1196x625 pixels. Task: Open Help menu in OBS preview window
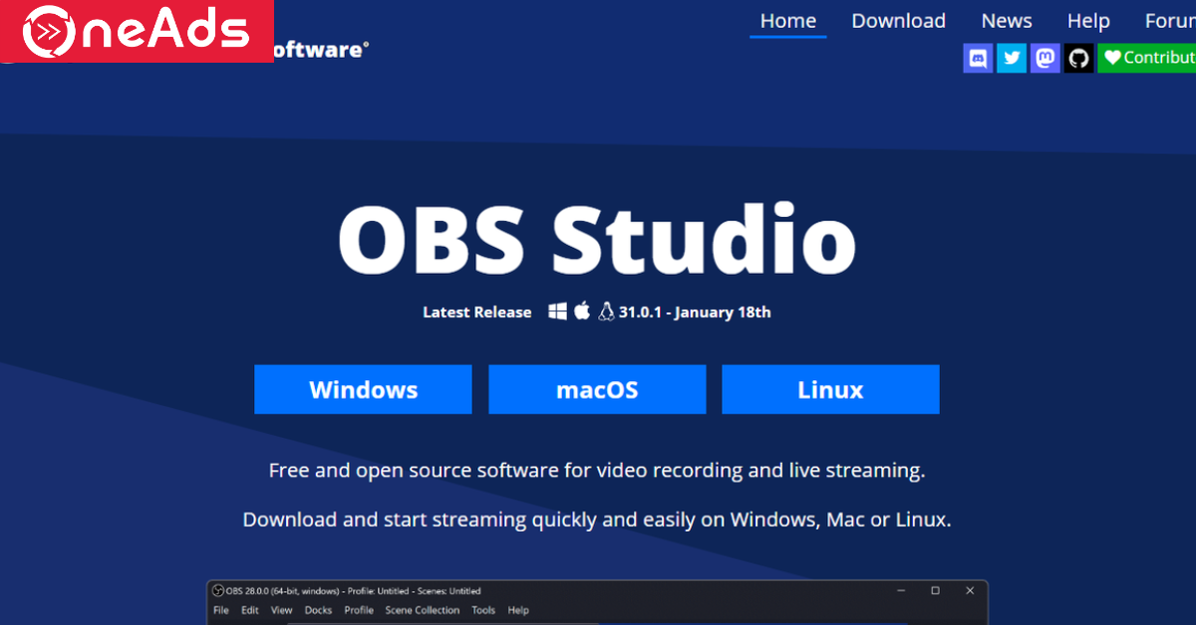click(x=518, y=610)
